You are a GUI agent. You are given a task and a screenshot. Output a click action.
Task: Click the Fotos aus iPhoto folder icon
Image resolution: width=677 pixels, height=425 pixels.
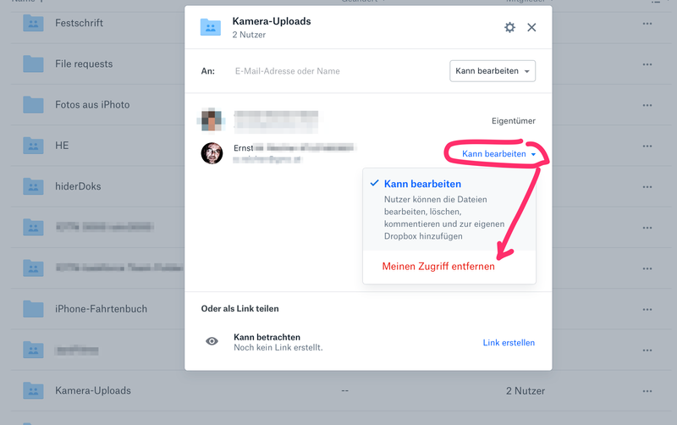(x=33, y=104)
